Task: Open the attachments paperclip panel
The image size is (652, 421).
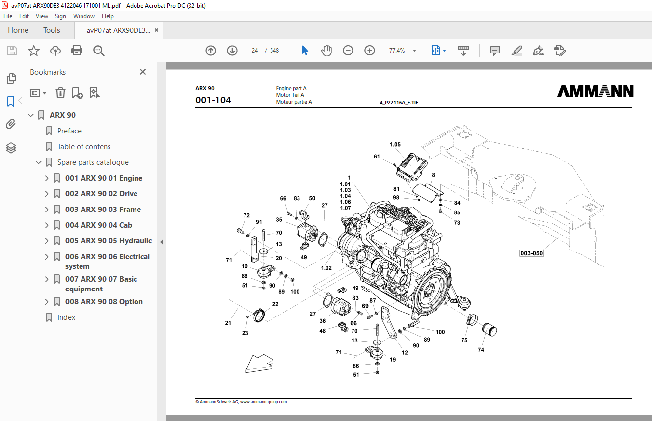Action: click(11, 124)
